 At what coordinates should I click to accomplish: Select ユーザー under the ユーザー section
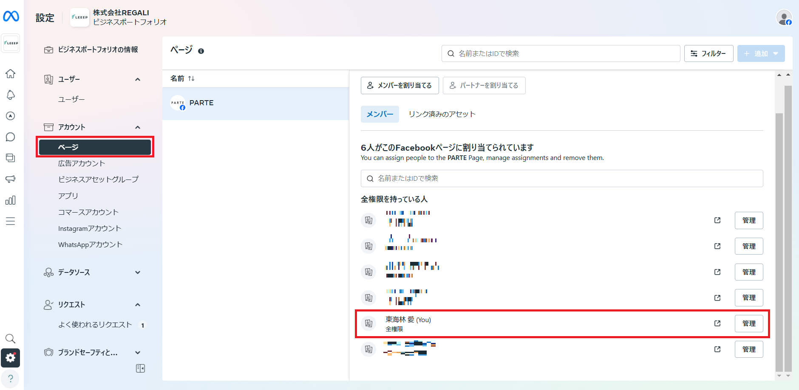pos(71,99)
